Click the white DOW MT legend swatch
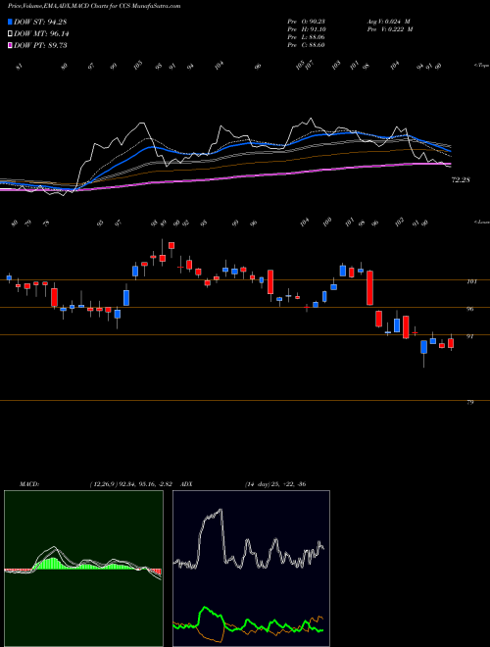Screen dimensions: 490x647 click(10, 34)
